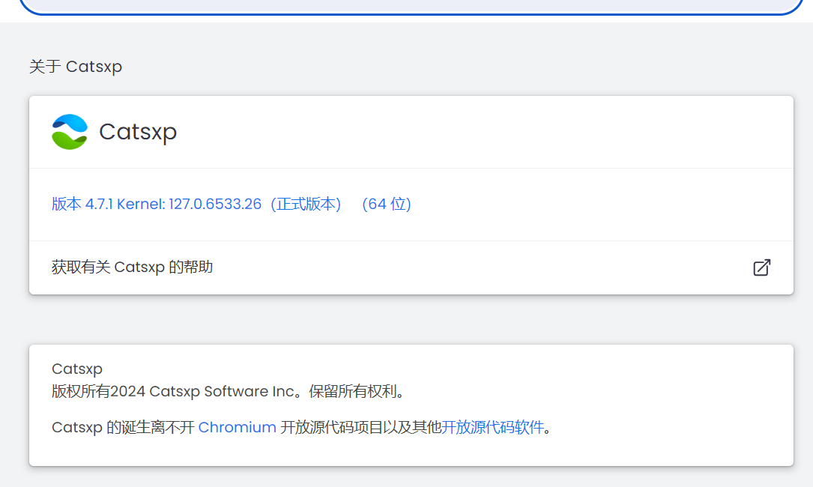Open 获取有关 Catsxp 的帮助 row
This screenshot has width=813, height=487.
click(x=411, y=267)
